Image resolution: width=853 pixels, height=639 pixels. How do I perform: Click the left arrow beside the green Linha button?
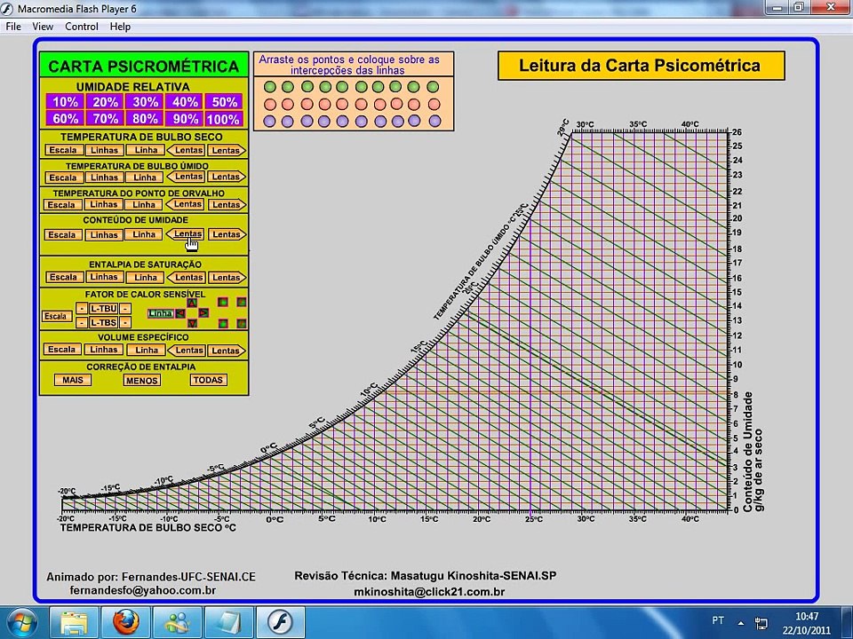[x=180, y=313]
